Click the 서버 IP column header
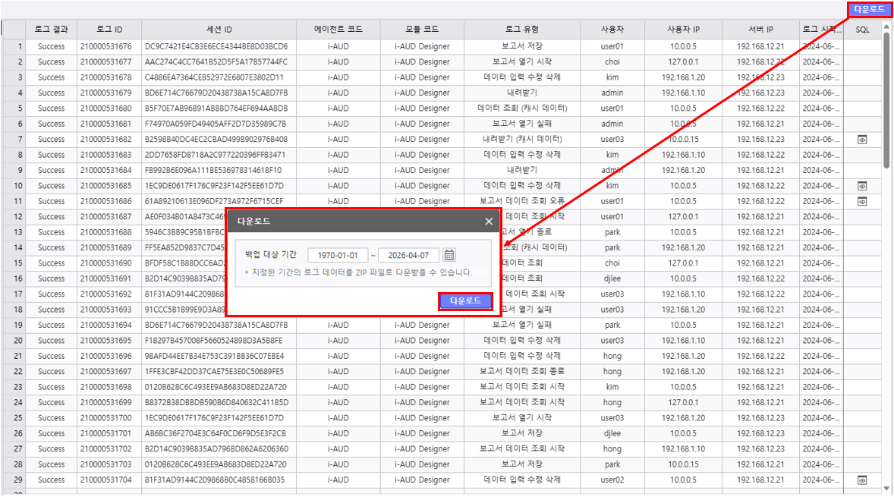Screen dimensions: 894x497 (x=760, y=29)
